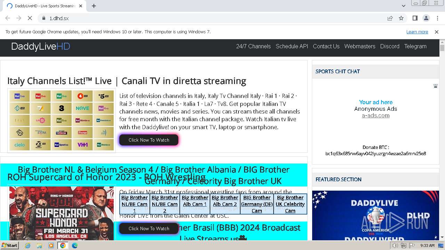Close the DaddyLiveHD browser tab
Viewport: 445px width, 250px height.
(81, 6)
